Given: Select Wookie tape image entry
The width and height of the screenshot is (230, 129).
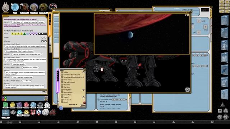Looking at the screenshot, I should (68, 92).
